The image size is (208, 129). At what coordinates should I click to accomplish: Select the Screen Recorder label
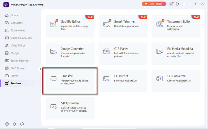(20, 61)
